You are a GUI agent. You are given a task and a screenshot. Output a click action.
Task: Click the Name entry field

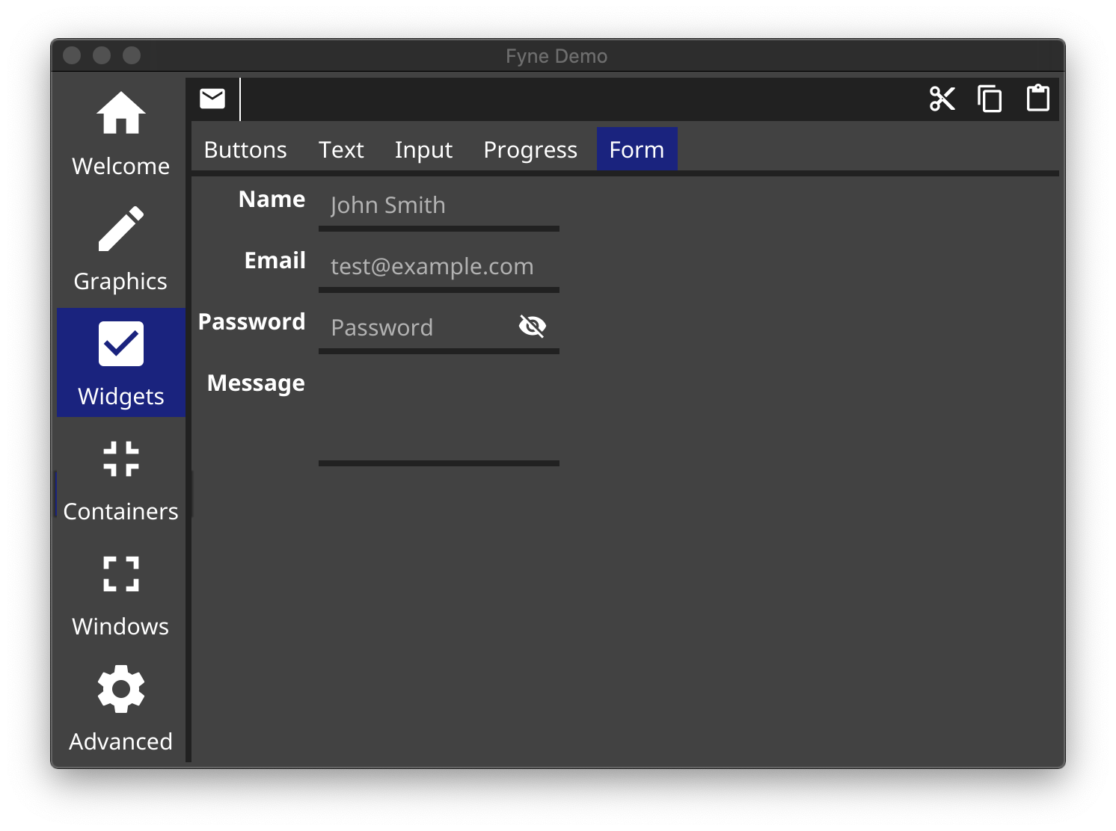pos(439,205)
